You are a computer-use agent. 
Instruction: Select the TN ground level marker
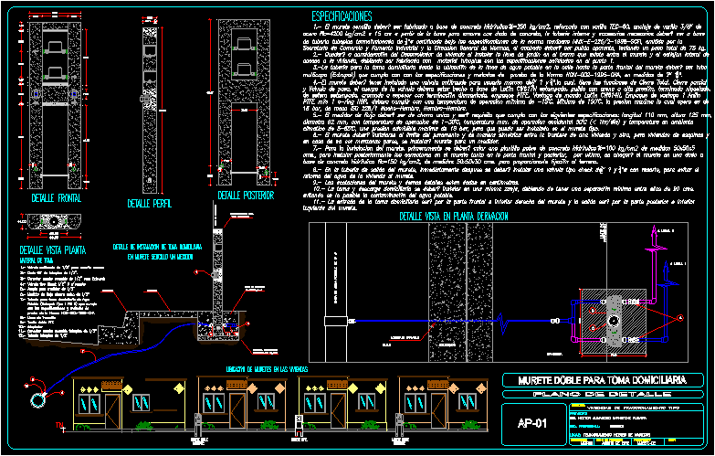60,425
